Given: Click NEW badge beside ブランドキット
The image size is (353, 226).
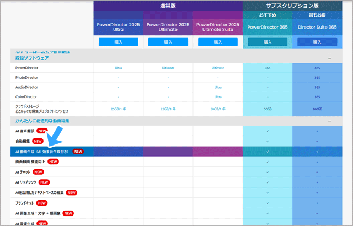Looking at the screenshot, I should pyautogui.click(x=42, y=203).
